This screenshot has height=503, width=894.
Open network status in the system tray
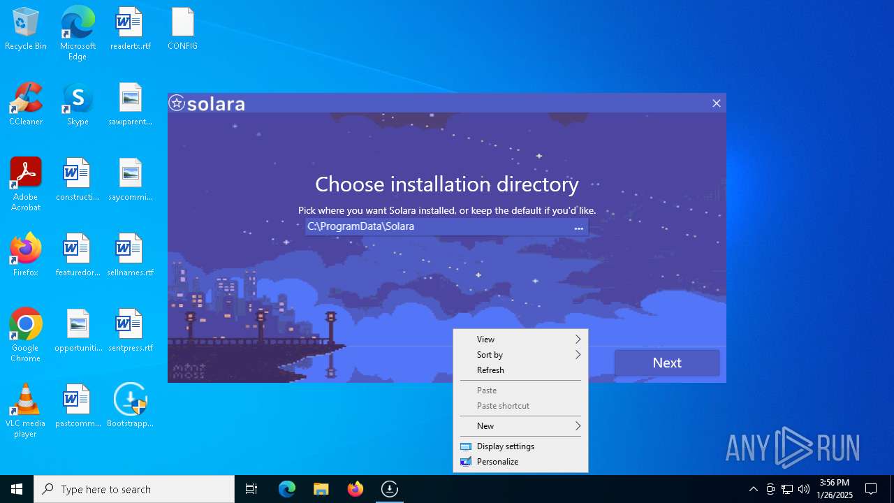787,489
